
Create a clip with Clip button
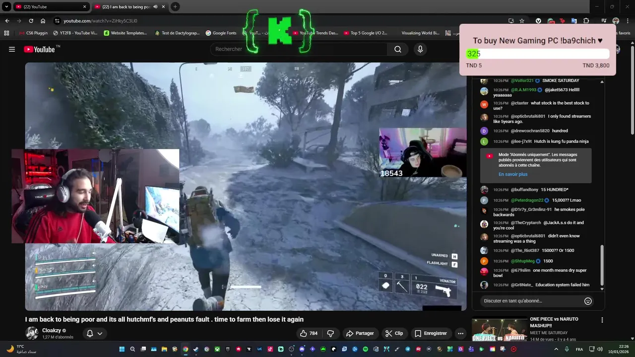[x=394, y=333]
